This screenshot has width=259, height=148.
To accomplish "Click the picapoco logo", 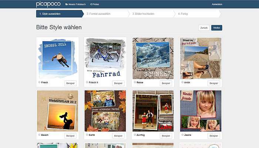I will pos(48,4).
